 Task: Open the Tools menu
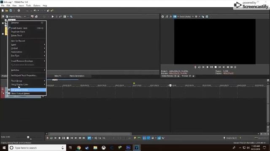point(28,5)
